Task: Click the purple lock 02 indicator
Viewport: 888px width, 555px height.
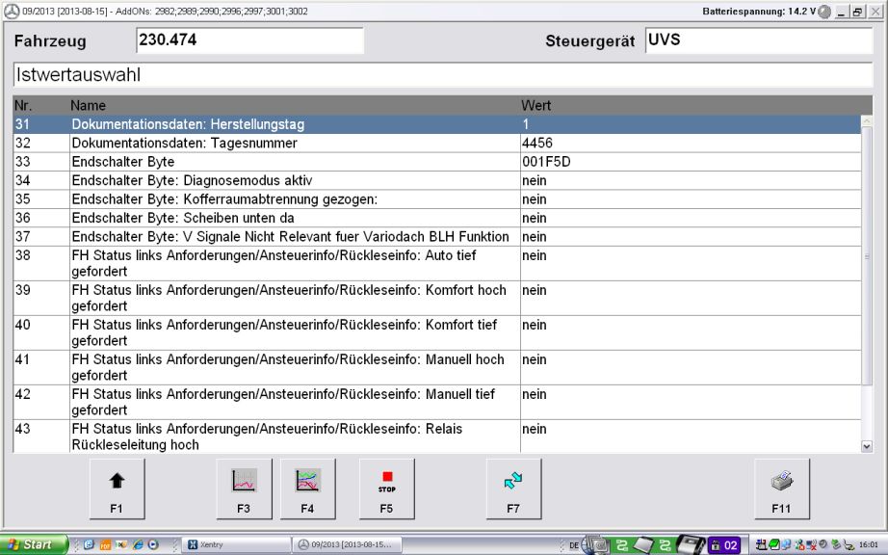Action: (724, 545)
